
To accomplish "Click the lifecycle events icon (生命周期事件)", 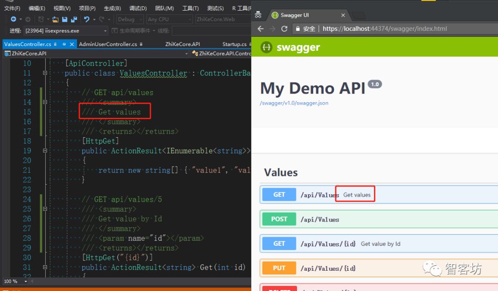I will click(115, 31).
